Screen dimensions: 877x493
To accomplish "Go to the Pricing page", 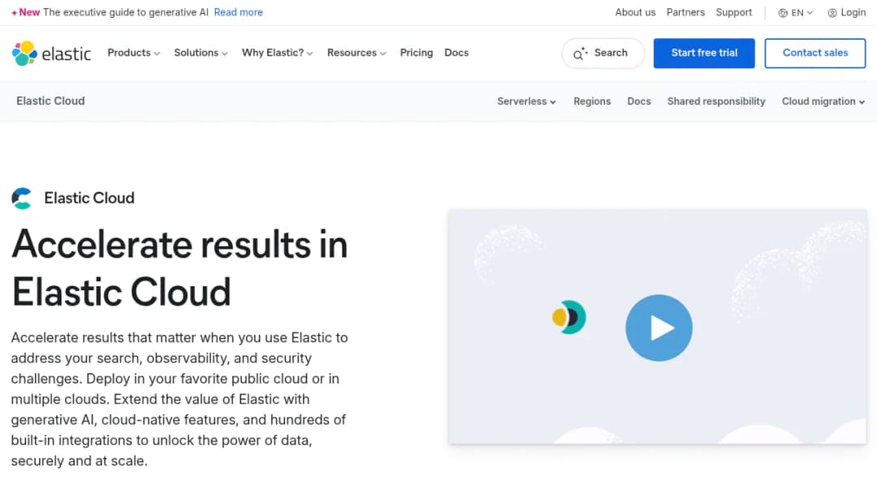I will (416, 53).
